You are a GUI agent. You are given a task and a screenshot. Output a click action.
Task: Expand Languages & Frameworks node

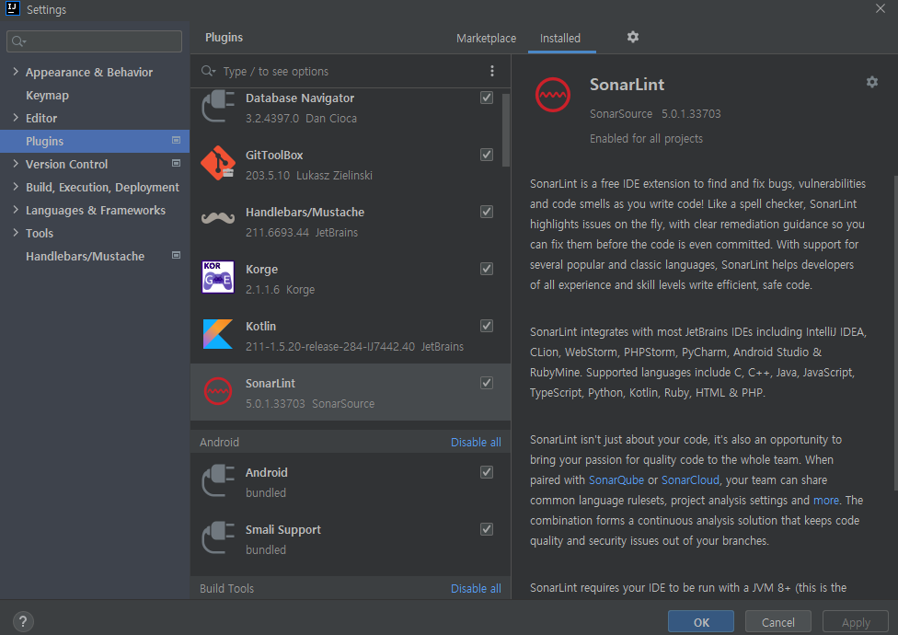point(16,210)
